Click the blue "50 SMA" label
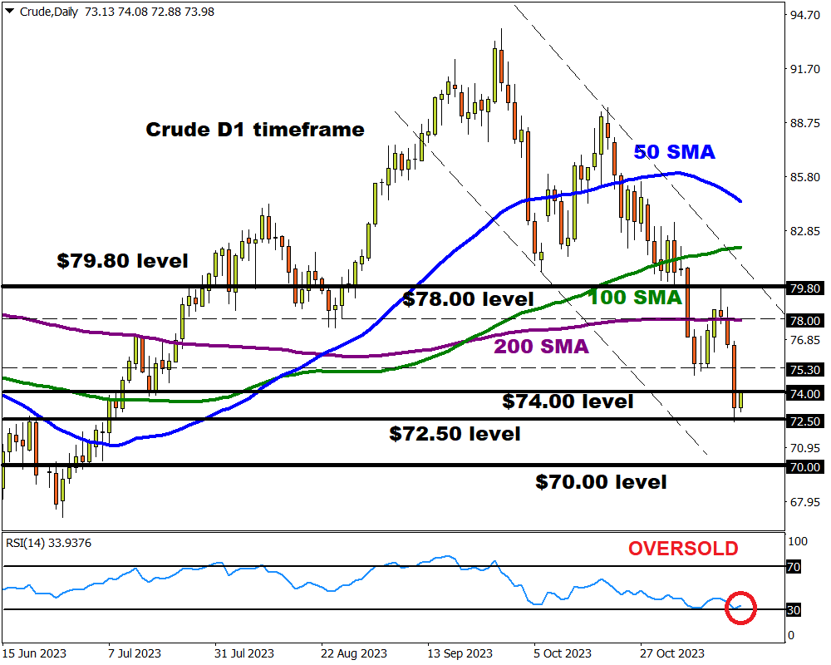Screen dimensions: 831x665 point(674,151)
